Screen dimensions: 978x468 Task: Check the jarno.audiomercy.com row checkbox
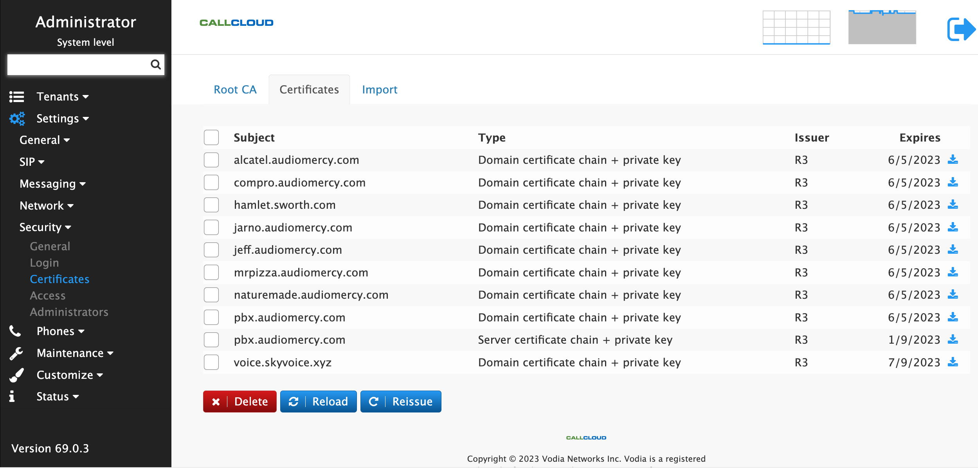coord(211,228)
